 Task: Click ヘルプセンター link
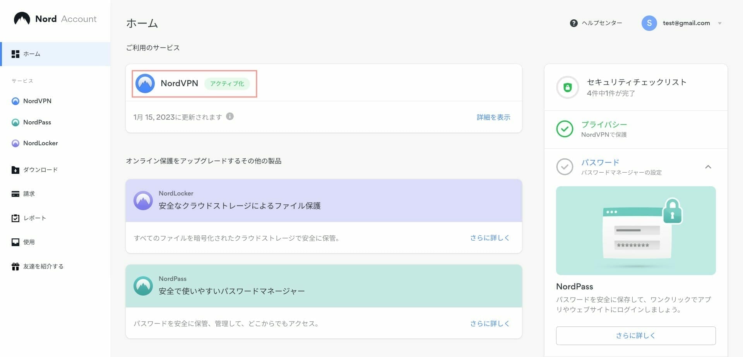click(602, 23)
